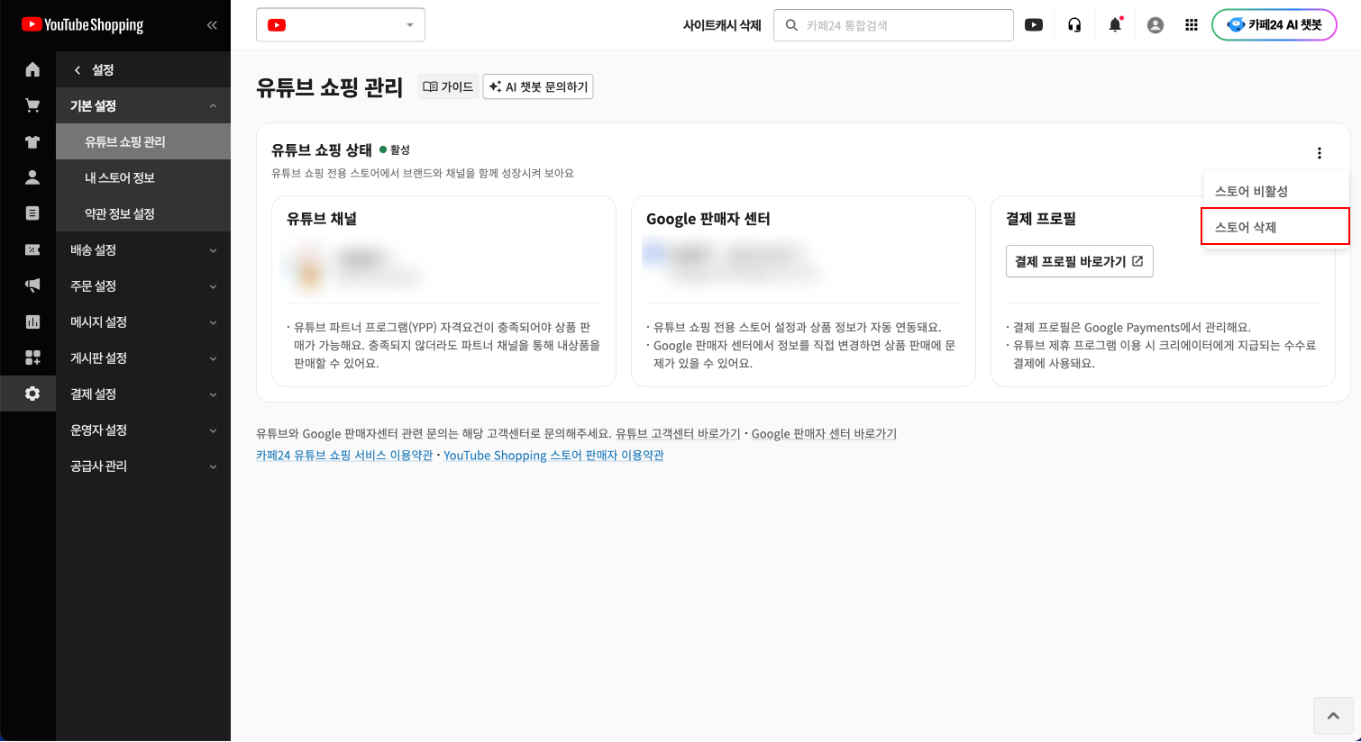Choose 스토어 삭제 from the menu

coord(1275,227)
